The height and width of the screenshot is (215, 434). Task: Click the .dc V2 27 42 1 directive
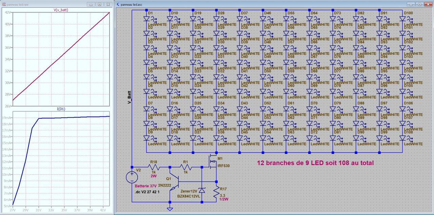click(x=148, y=192)
